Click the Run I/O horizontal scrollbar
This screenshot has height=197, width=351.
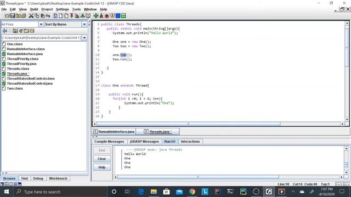click(198, 177)
